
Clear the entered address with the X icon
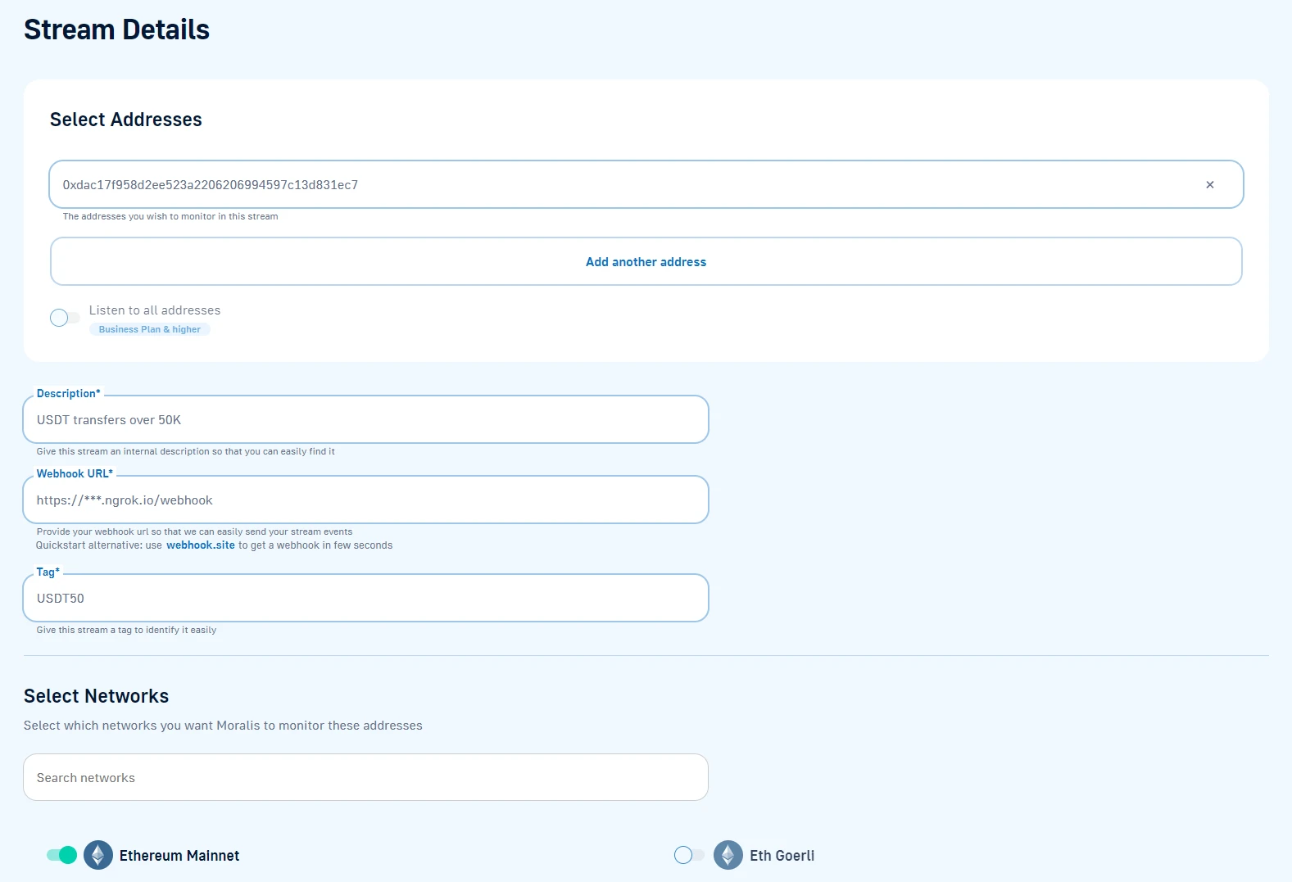tap(1209, 185)
